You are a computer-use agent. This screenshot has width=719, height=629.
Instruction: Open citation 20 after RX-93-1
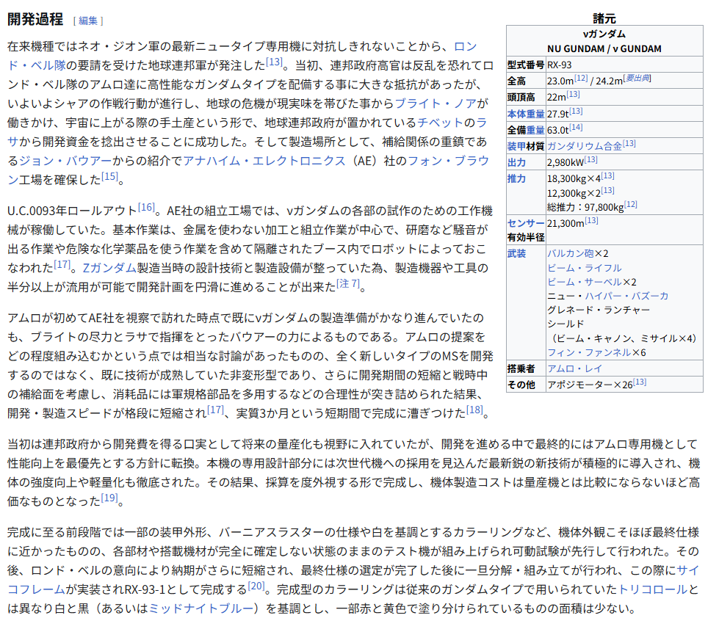(x=256, y=586)
